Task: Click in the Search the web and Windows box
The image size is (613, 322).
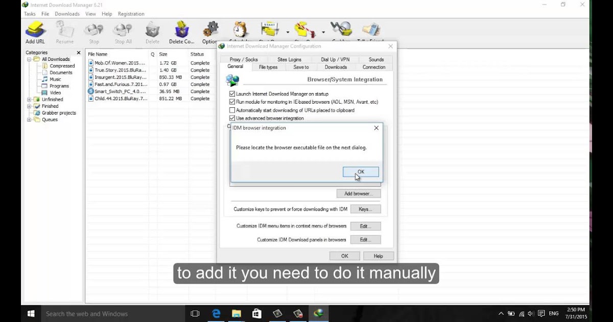Action: [x=112, y=313]
